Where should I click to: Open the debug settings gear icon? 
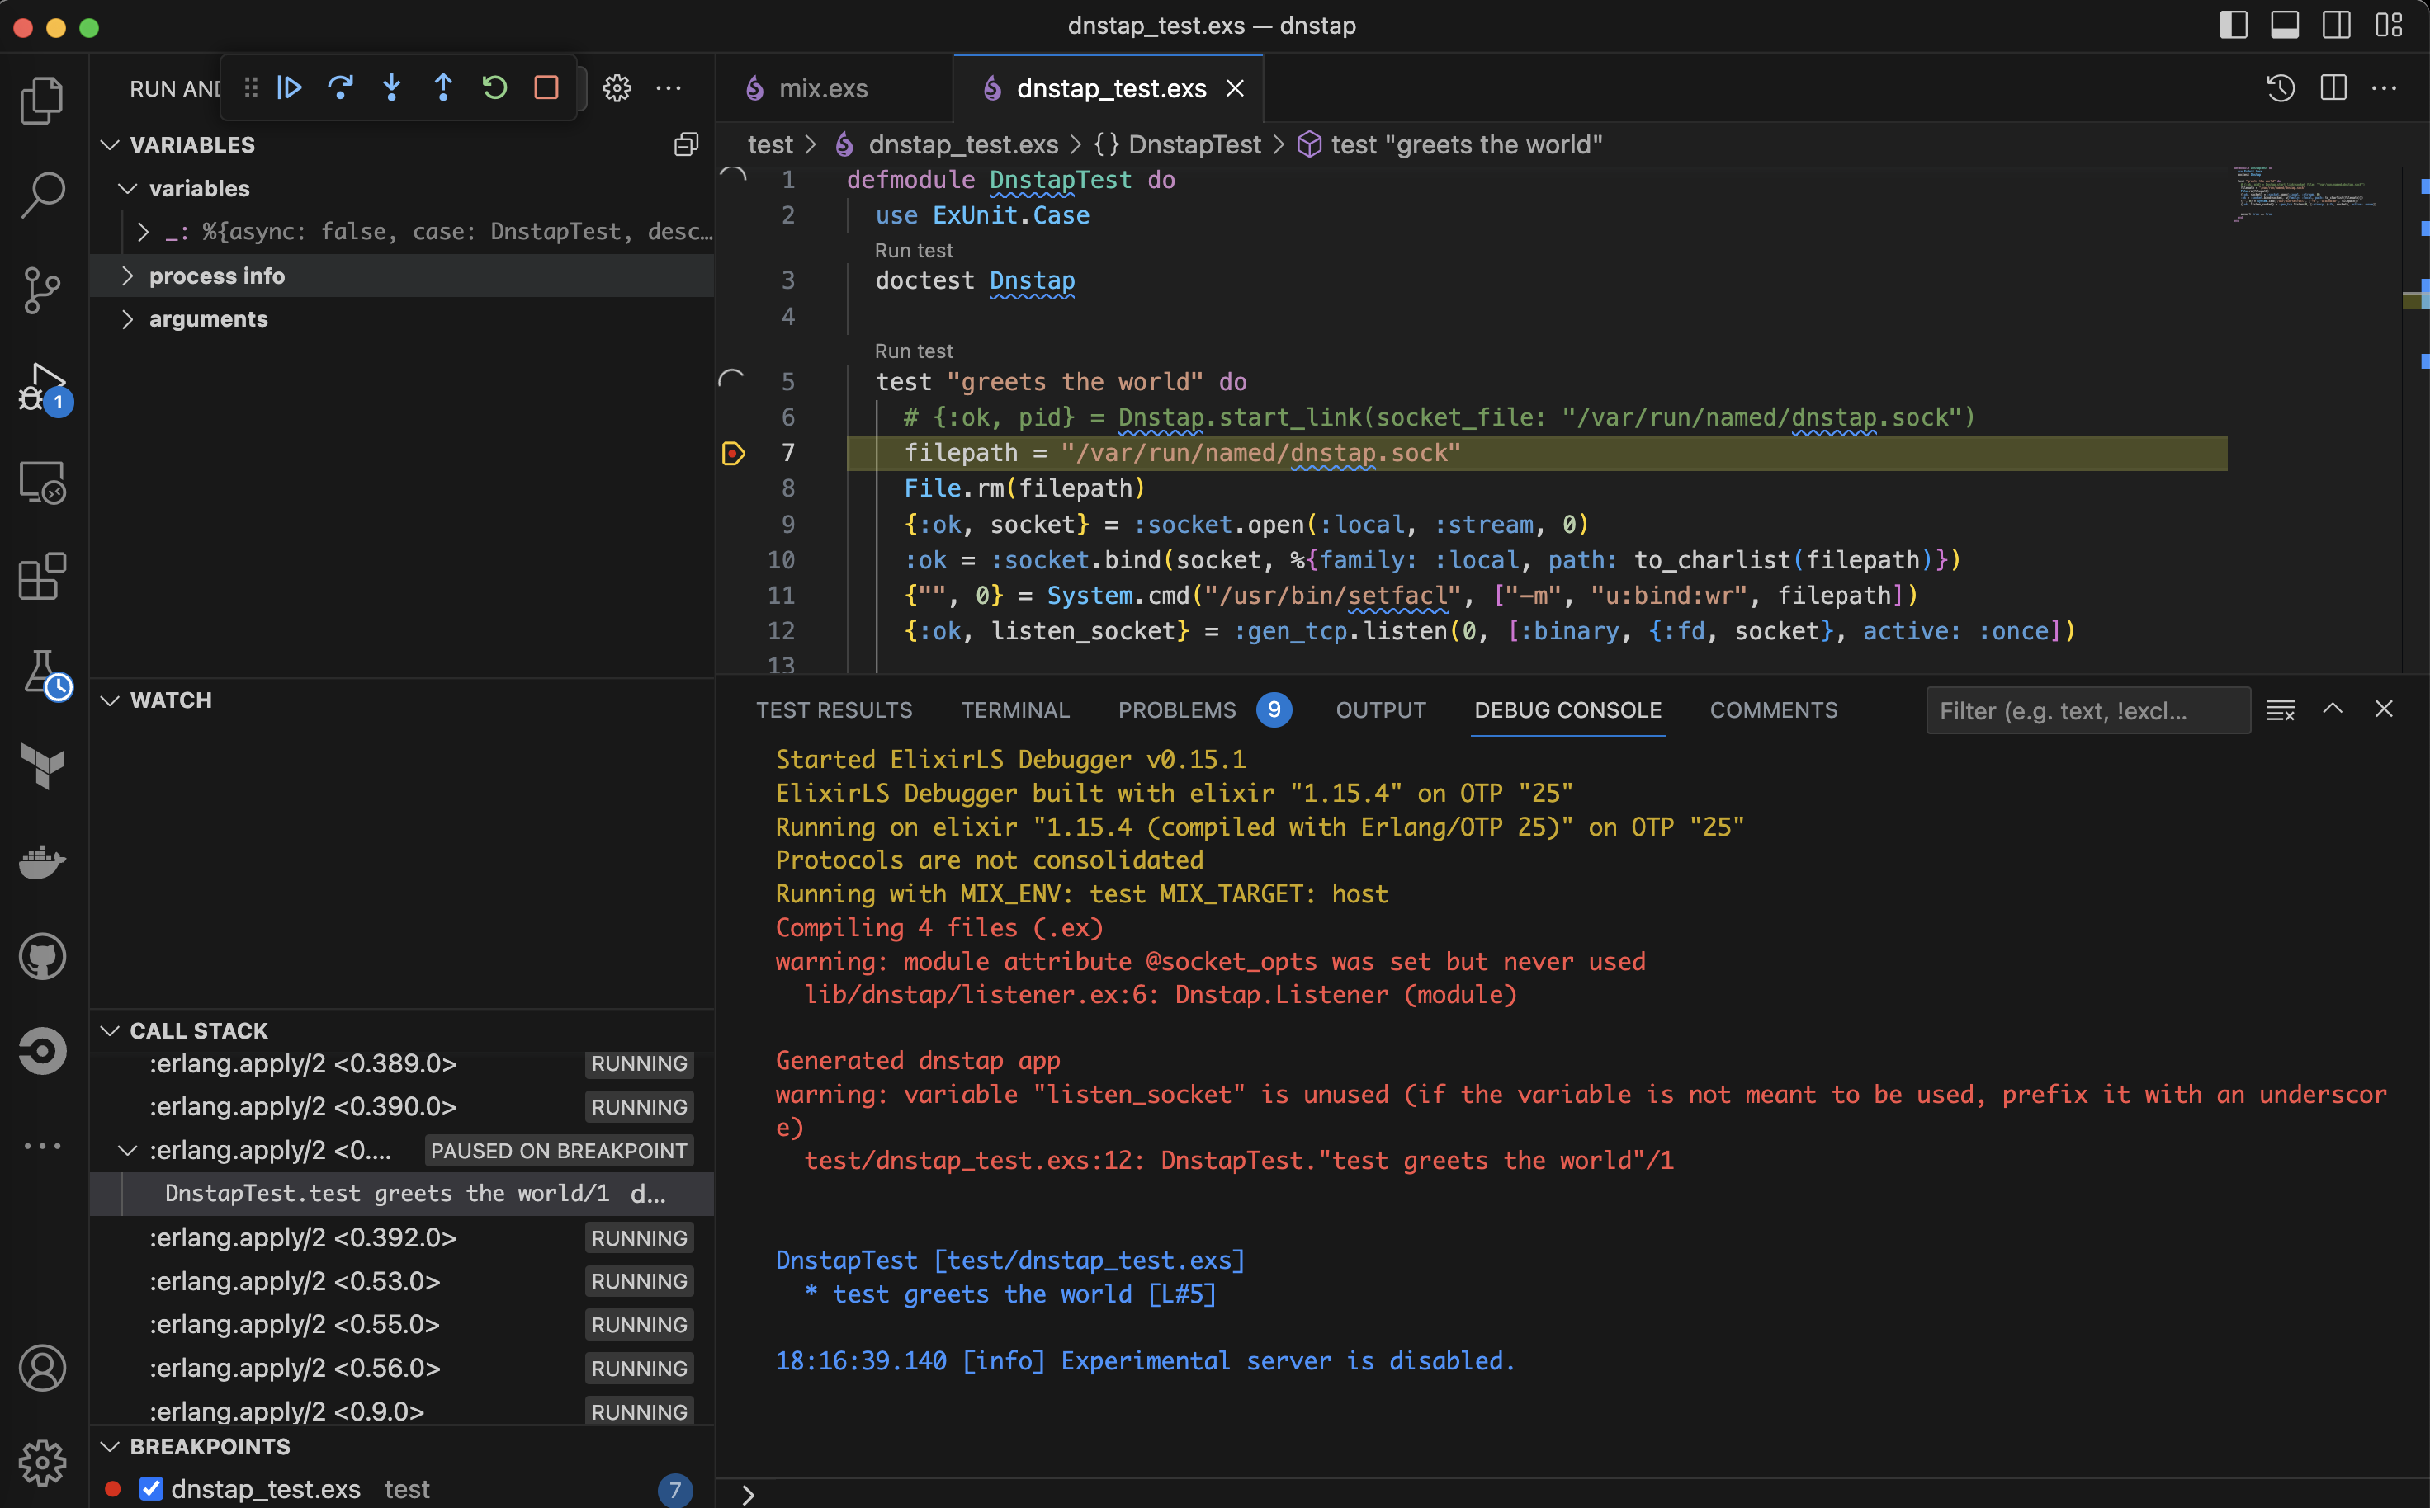pos(617,87)
